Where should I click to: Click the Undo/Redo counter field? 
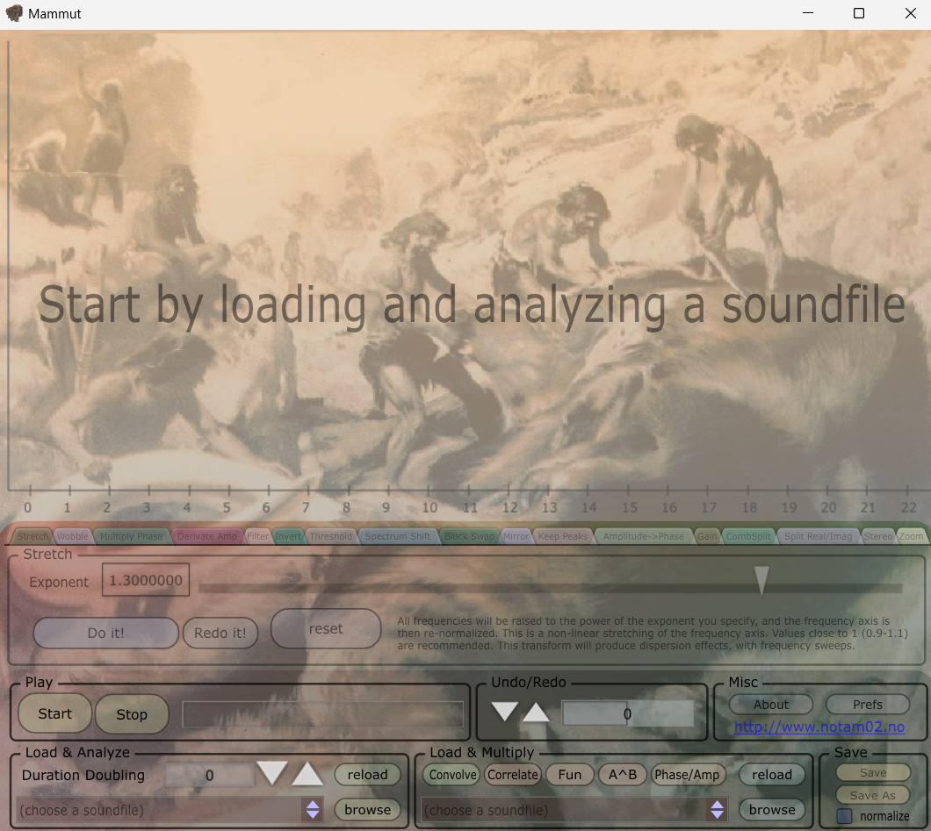coord(628,713)
